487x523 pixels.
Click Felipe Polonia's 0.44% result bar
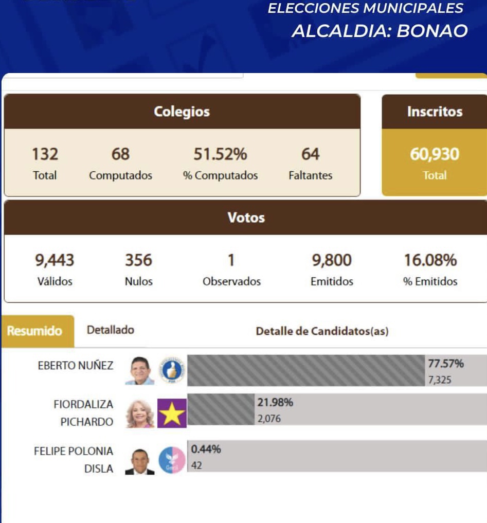pyautogui.click(x=337, y=456)
